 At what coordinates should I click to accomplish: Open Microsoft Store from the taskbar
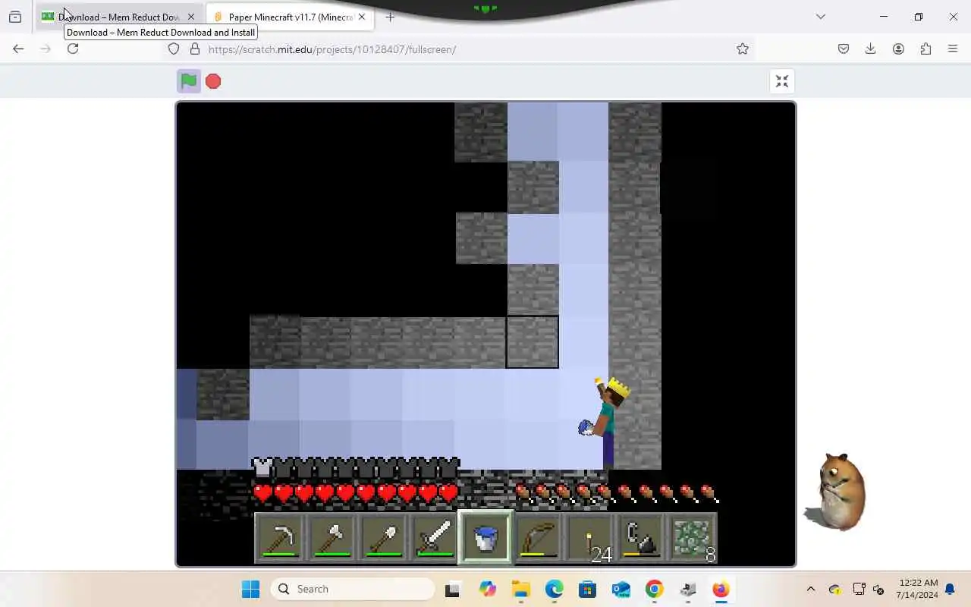(587, 589)
